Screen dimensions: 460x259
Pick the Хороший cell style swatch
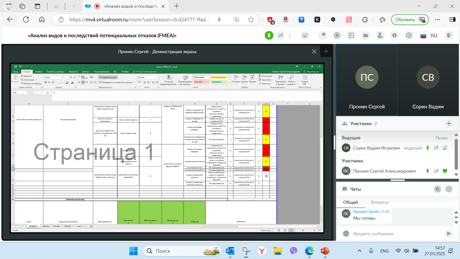click(x=219, y=82)
